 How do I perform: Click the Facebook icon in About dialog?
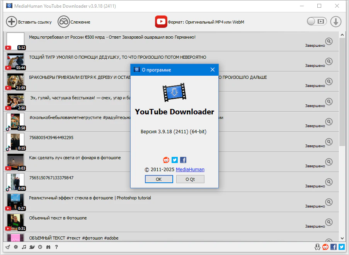(183, 160)
